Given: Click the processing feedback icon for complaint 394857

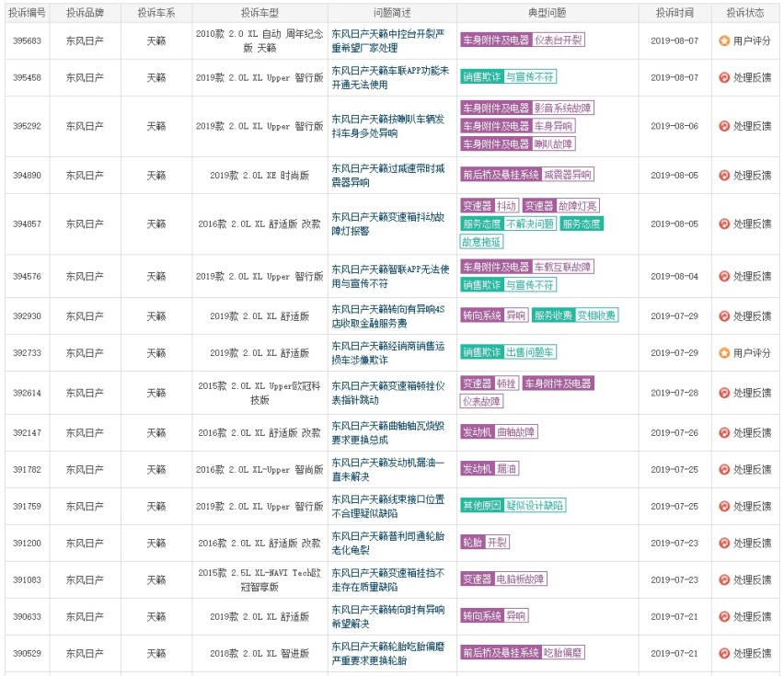Looking at the screenshot, I should click(x=724, y=223).
